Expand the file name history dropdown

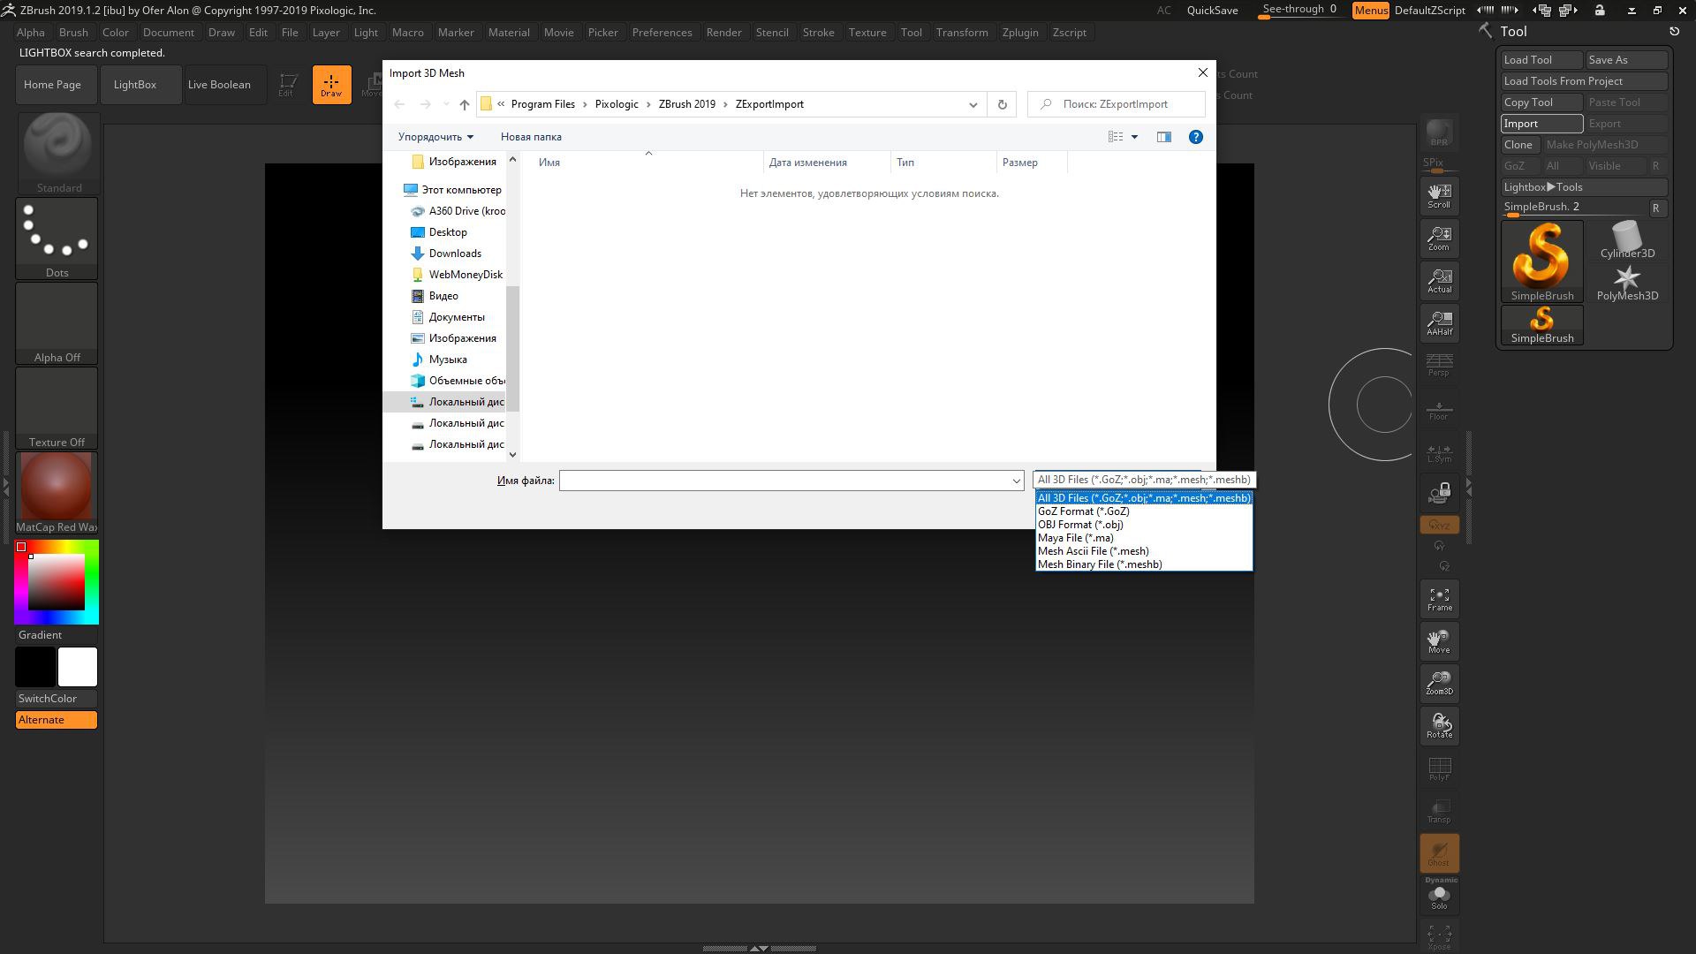click(1016, 481)
